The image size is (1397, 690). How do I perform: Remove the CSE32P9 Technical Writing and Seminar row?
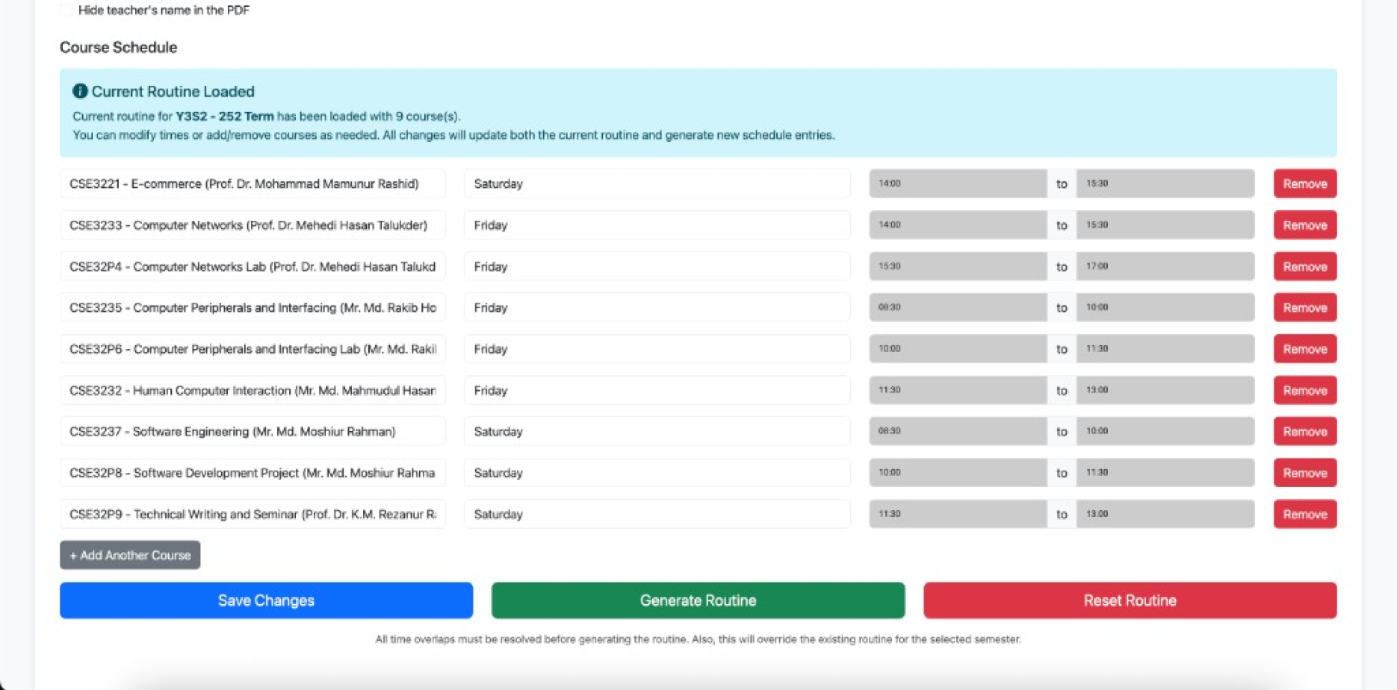coord(1305,514)
